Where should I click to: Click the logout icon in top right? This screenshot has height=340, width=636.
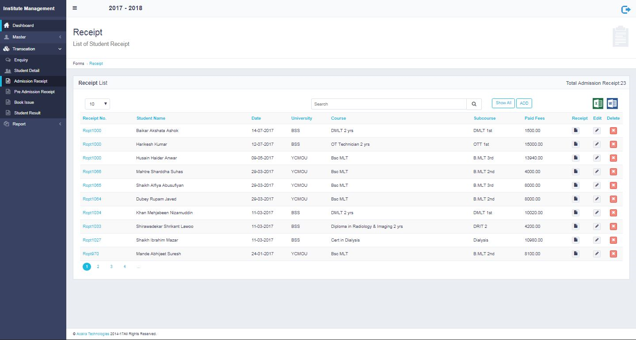pyautogui.click(x=625, y=10)
